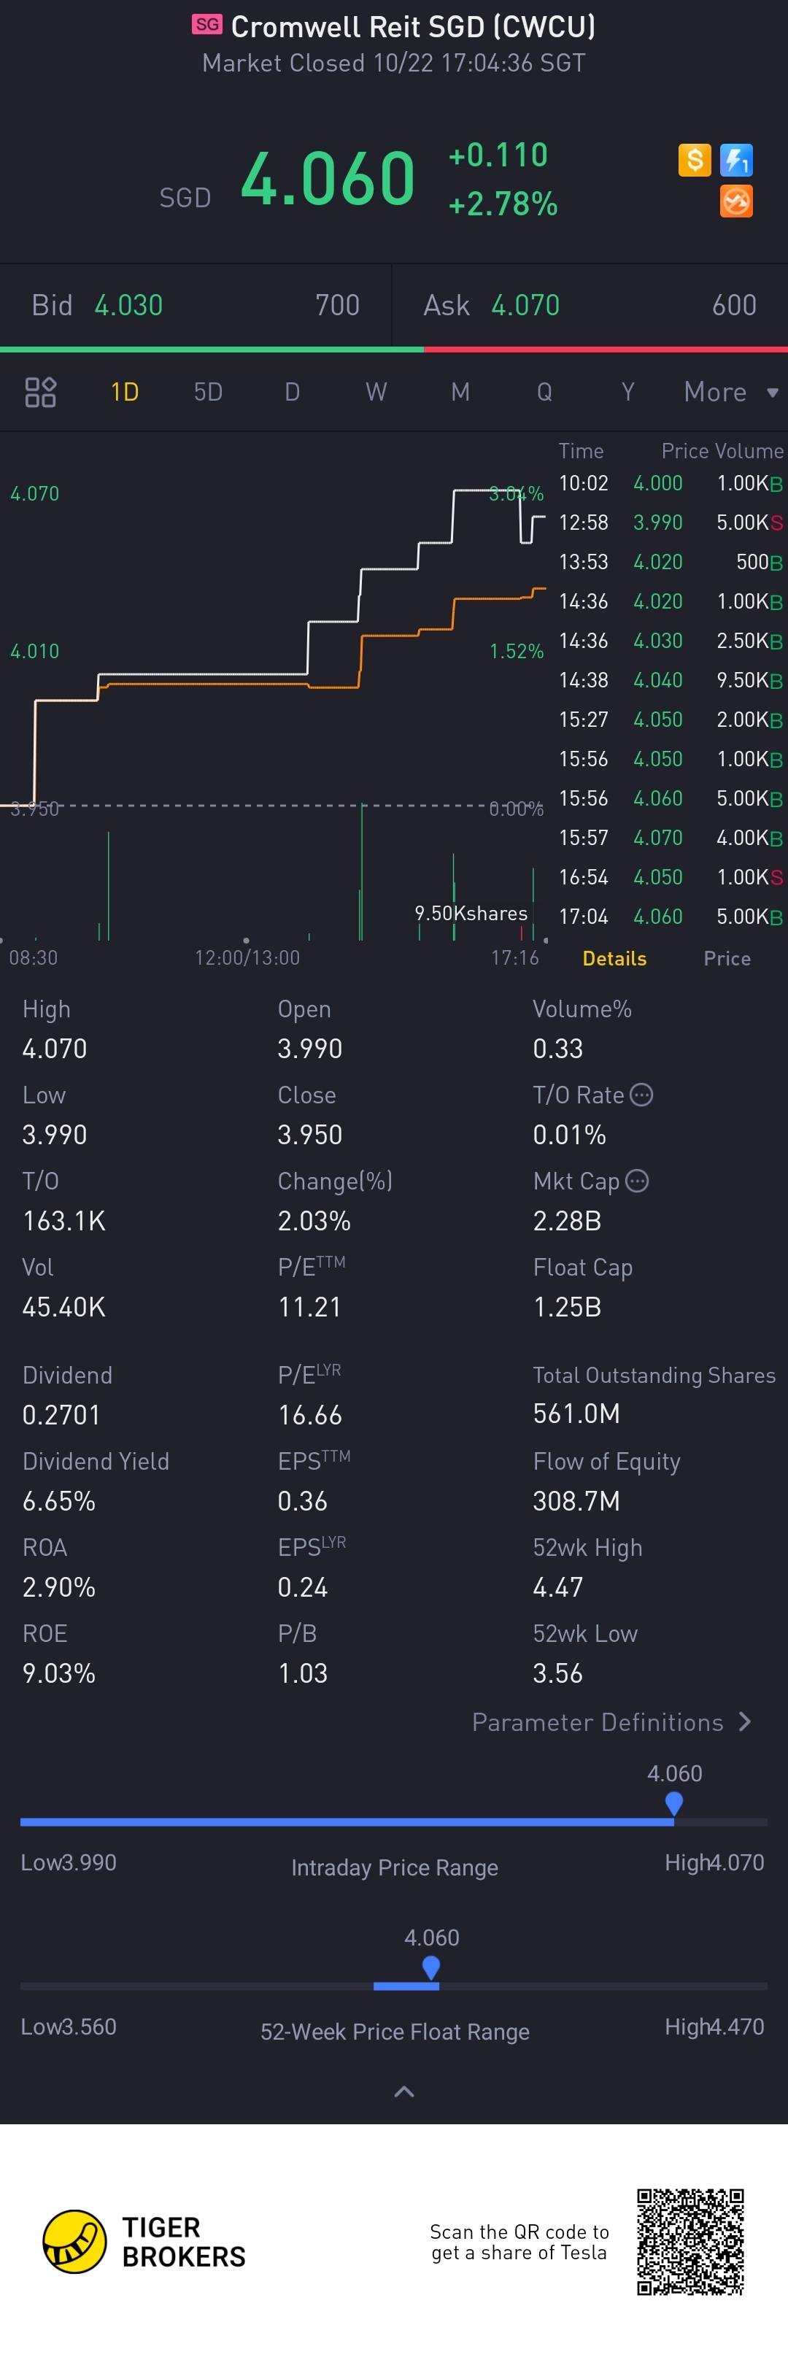Switch trades list to the Price view
The image size is (788, 2360).
[727, 958]
